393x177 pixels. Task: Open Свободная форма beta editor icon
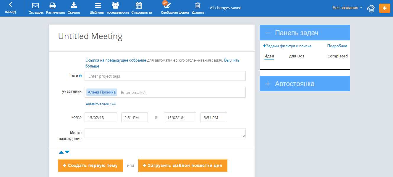[167, 5]
